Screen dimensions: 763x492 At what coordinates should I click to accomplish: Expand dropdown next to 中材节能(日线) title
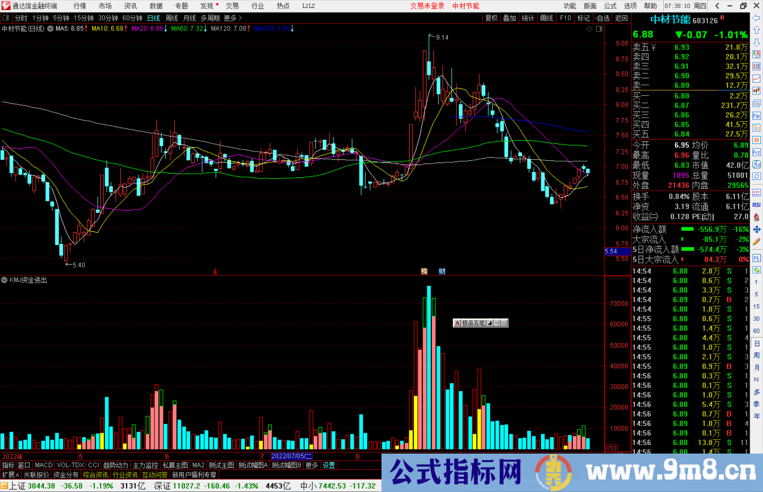51,29
